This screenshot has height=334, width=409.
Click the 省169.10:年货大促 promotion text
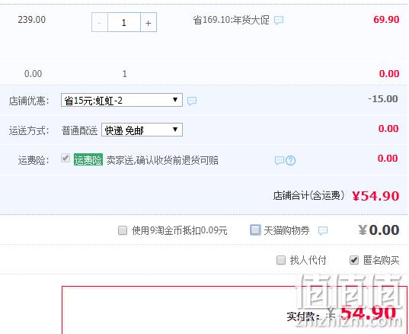tap(231, 20)
